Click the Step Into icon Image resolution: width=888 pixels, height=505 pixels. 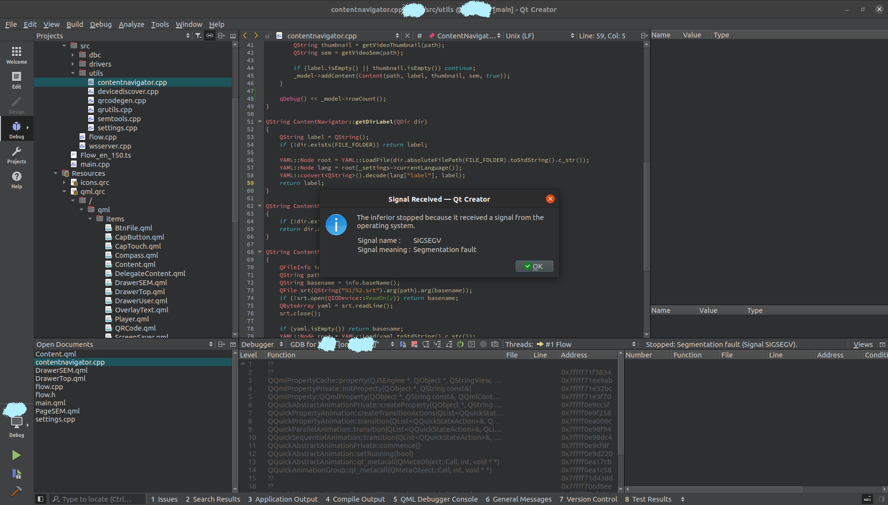[437, 344]
